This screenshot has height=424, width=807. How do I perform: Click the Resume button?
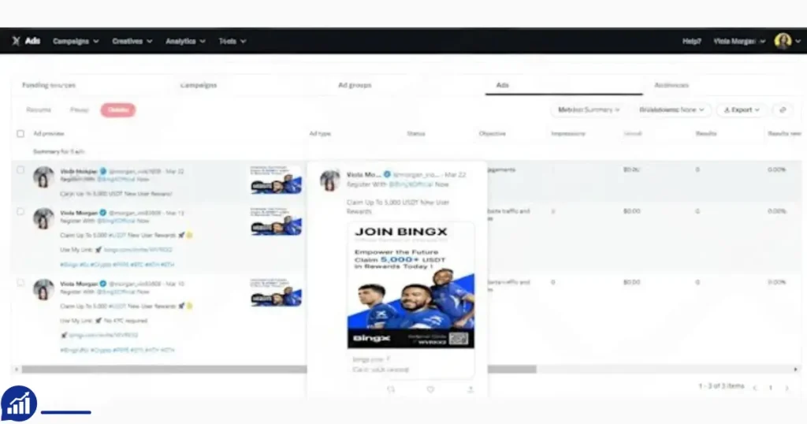(39, 110)
